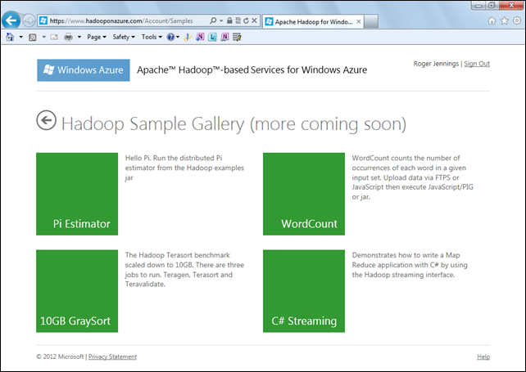This screenshot has width=526, height=372.
Task: Open the C# Streaming sample tile
Action: click(x=304, y=291)
